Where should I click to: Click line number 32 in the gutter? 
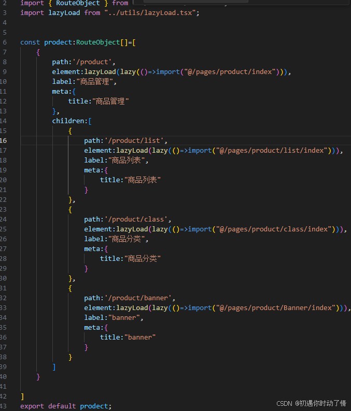tap(4, 298)
